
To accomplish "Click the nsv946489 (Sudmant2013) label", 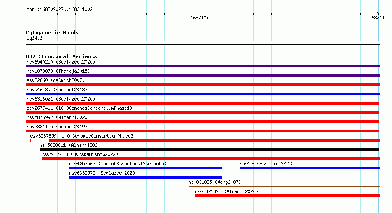I will (57, 90).
